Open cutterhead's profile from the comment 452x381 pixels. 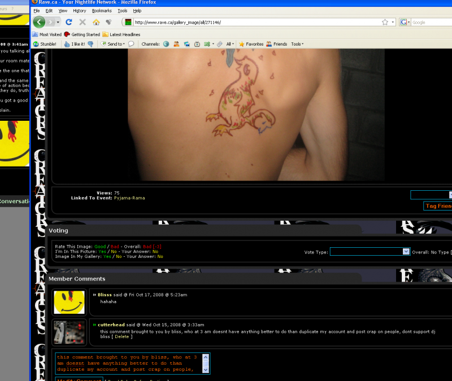111,325
